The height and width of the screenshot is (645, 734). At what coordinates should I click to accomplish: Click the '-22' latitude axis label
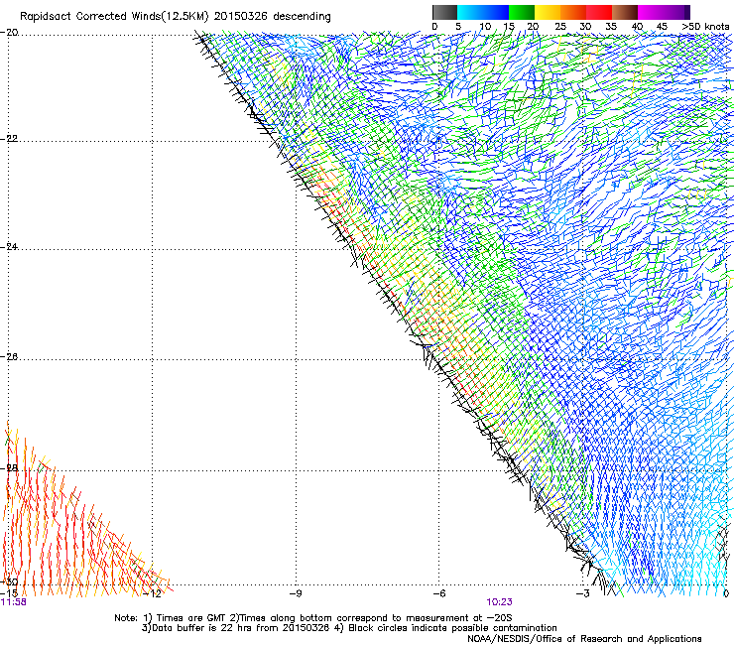[9, 139]
